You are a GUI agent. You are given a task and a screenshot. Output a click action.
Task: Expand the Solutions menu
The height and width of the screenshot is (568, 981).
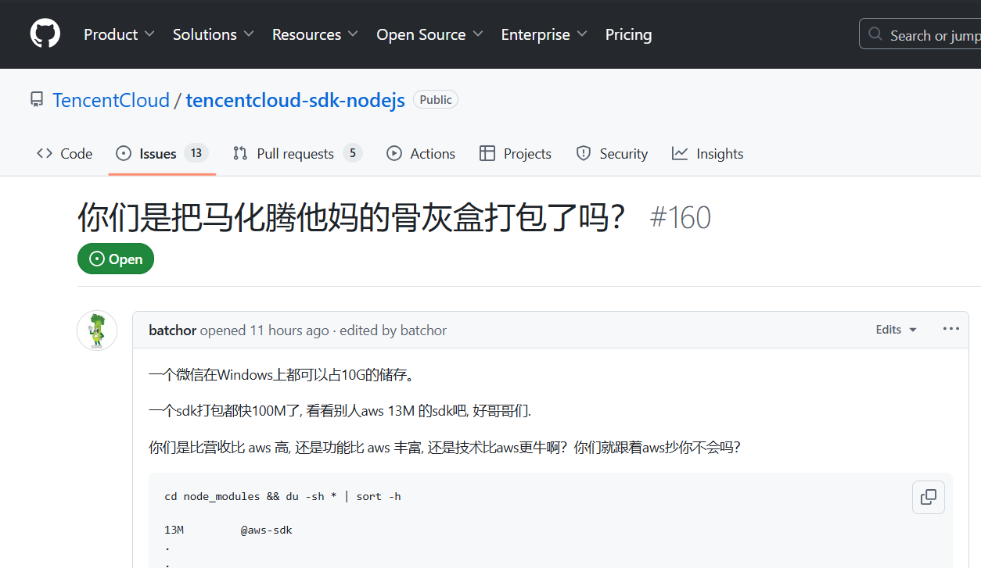214,34
